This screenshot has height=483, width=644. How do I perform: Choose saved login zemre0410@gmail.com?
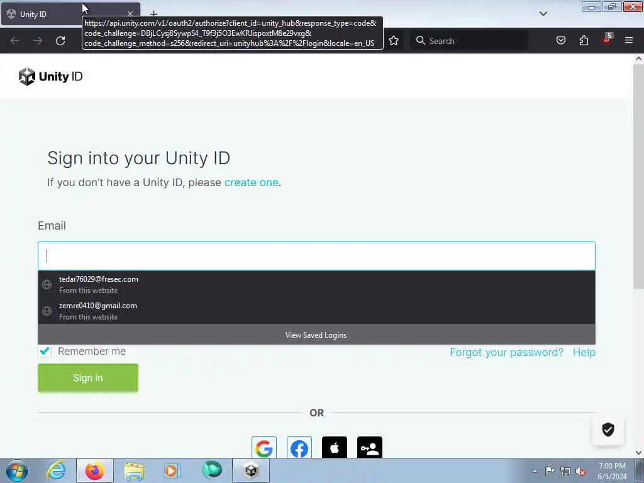[316, 311]
